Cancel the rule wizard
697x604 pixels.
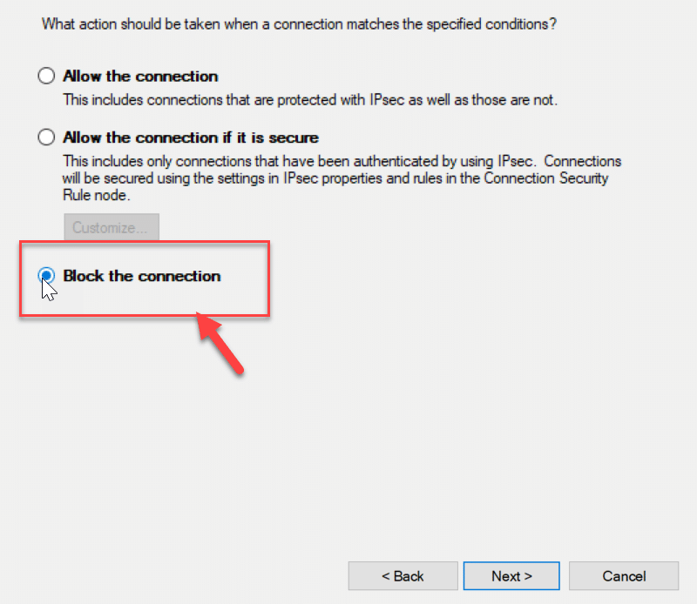click(x=624, y=576)
